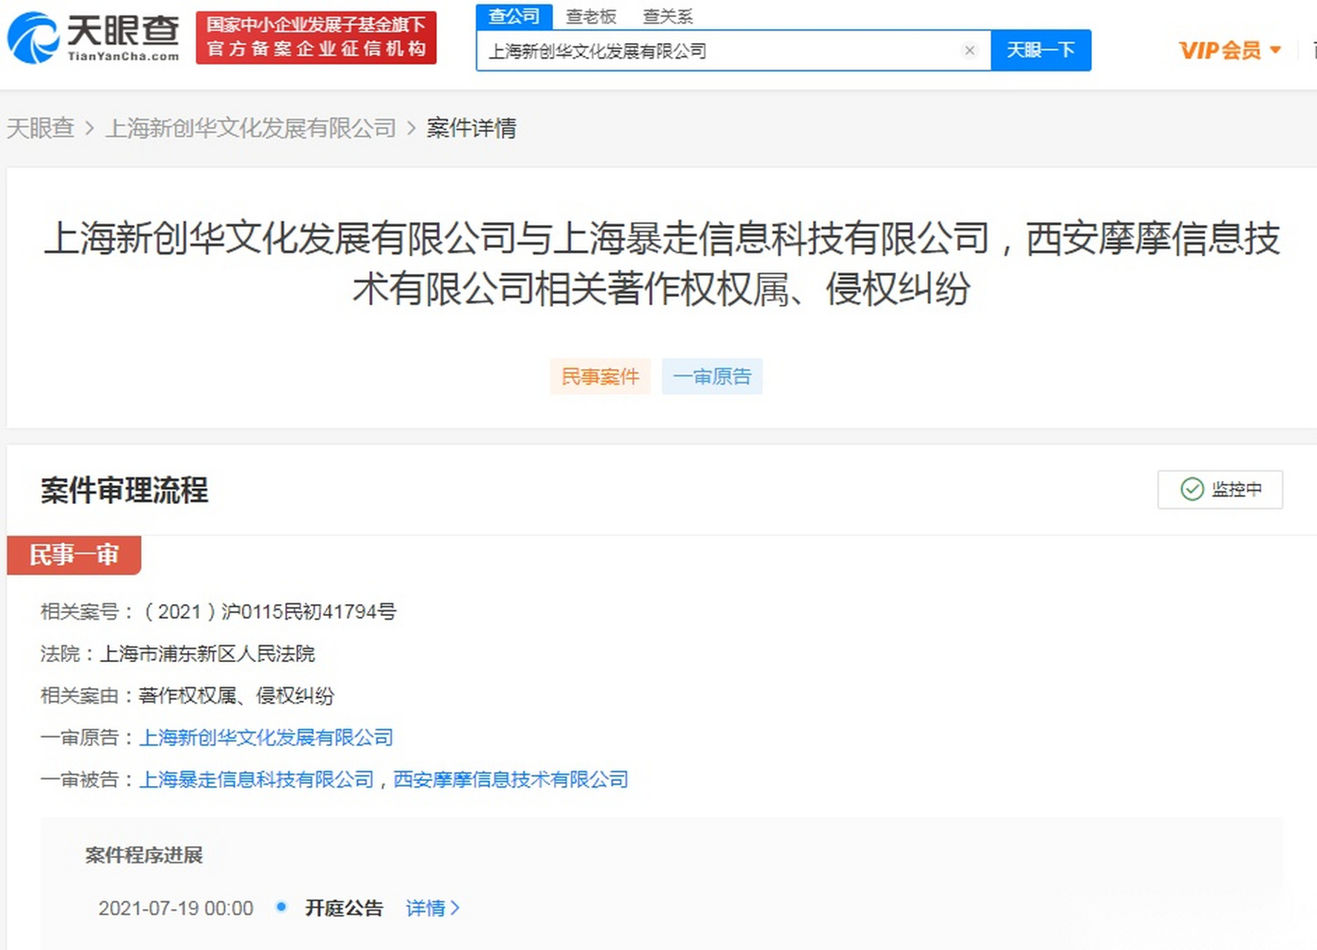Click the date 2021-07-19 00:00

(x=176, y=908)
